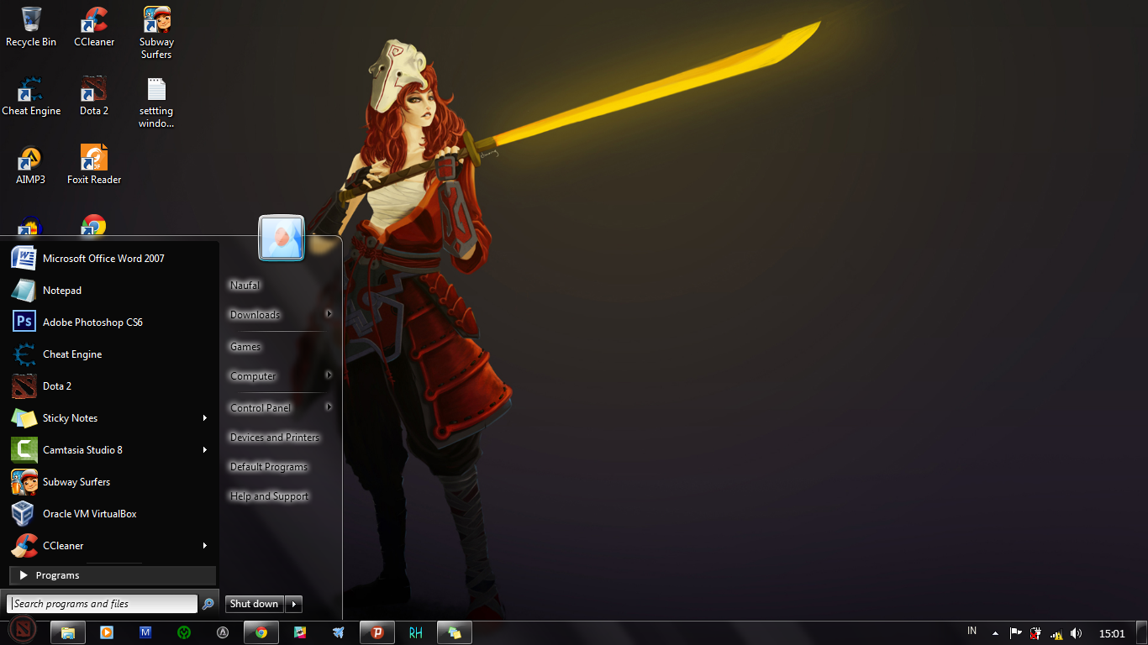
Task: Switch to Google Chrome on the taskbar
Action: [x=261, y=632]
